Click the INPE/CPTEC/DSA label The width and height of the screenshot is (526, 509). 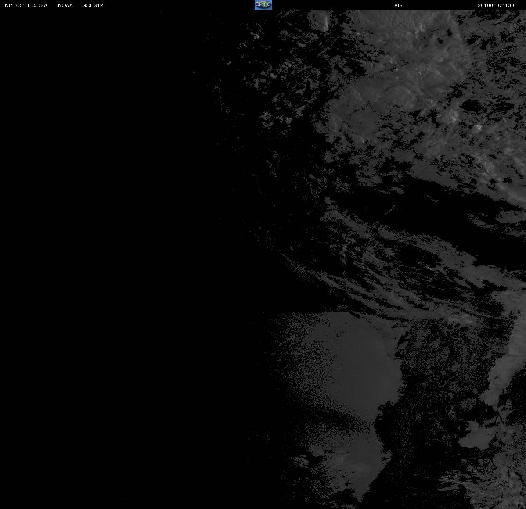coord(25,5)
